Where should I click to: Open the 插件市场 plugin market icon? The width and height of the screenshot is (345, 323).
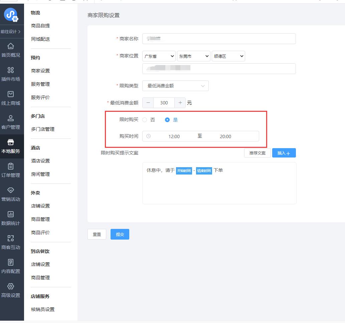11,70
